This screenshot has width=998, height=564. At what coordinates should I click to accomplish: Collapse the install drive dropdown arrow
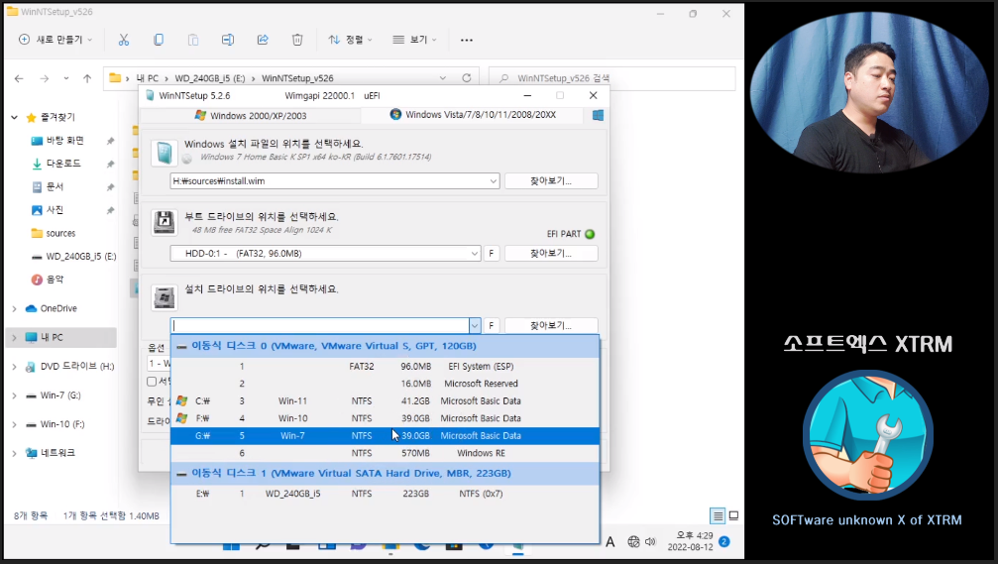click(475, 325)
